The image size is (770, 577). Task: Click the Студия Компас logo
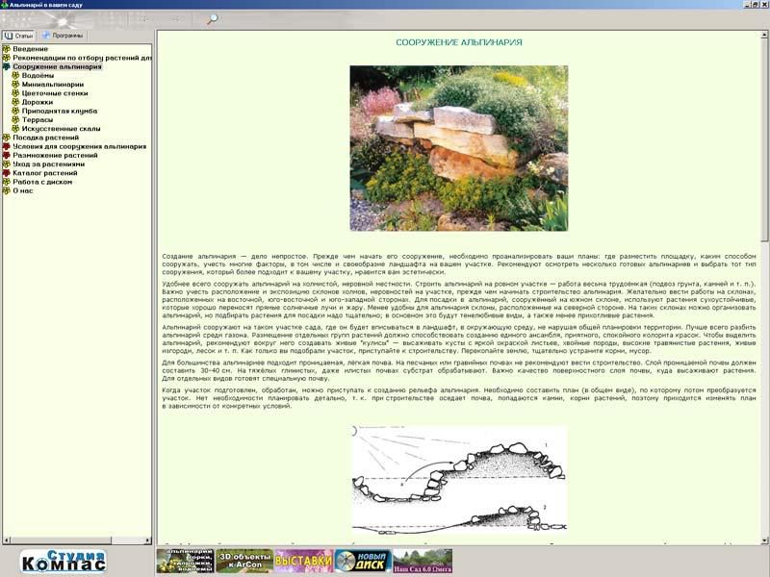[x=64, y=561]
